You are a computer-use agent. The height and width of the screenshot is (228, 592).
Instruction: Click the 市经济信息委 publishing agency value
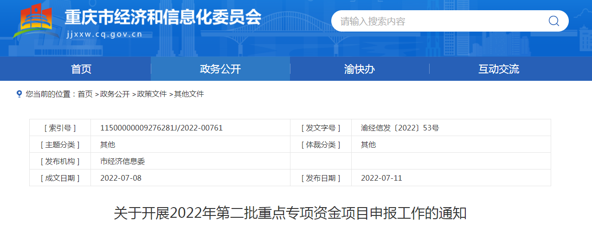point(122,161)
